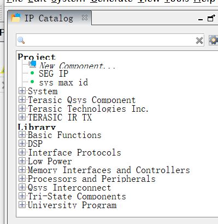The height and width of the screenshot is (224, 218).
Task: Select the Tri-State Components label
Action: pos(77,197)
